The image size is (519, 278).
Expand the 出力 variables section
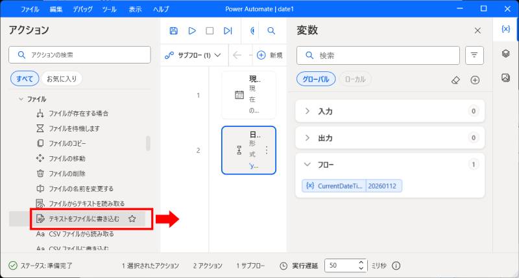tap(307, 138)
